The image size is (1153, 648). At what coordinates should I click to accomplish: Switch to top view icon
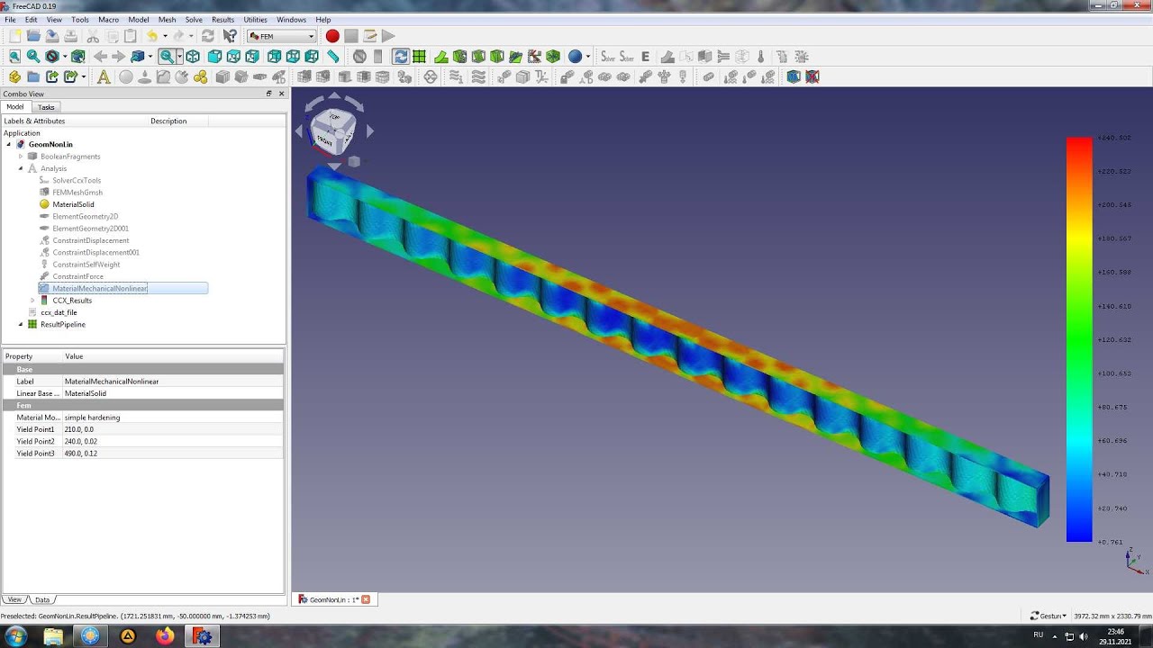233,57
